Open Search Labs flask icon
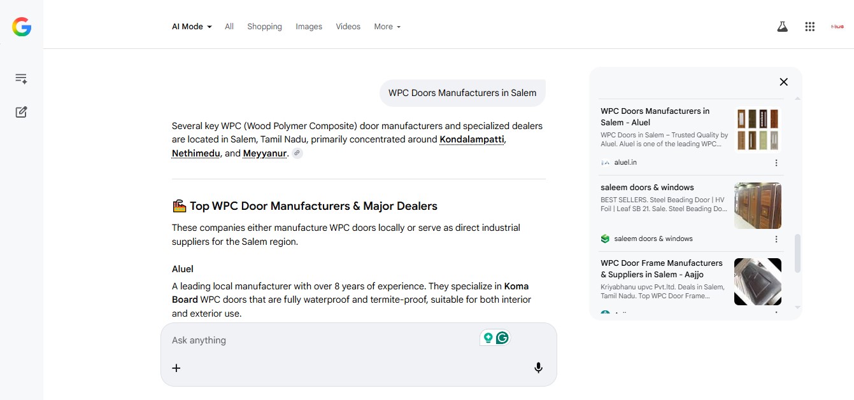The width and height of the screenshot is (854, 400). pos(783,27)
